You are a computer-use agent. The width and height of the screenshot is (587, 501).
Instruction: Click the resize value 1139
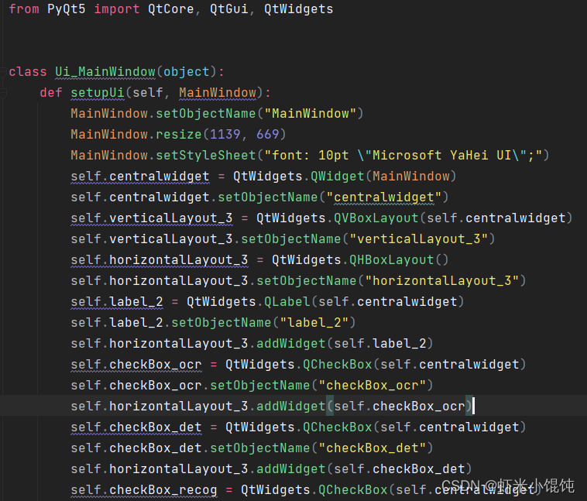click(225, 135)
